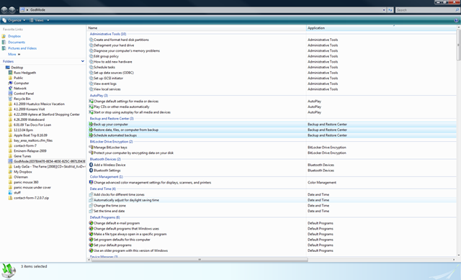Click the icon beside 'Set the time and date'
Image resolution: width=461 pixels, height=280 pixels.
(91, 211)
